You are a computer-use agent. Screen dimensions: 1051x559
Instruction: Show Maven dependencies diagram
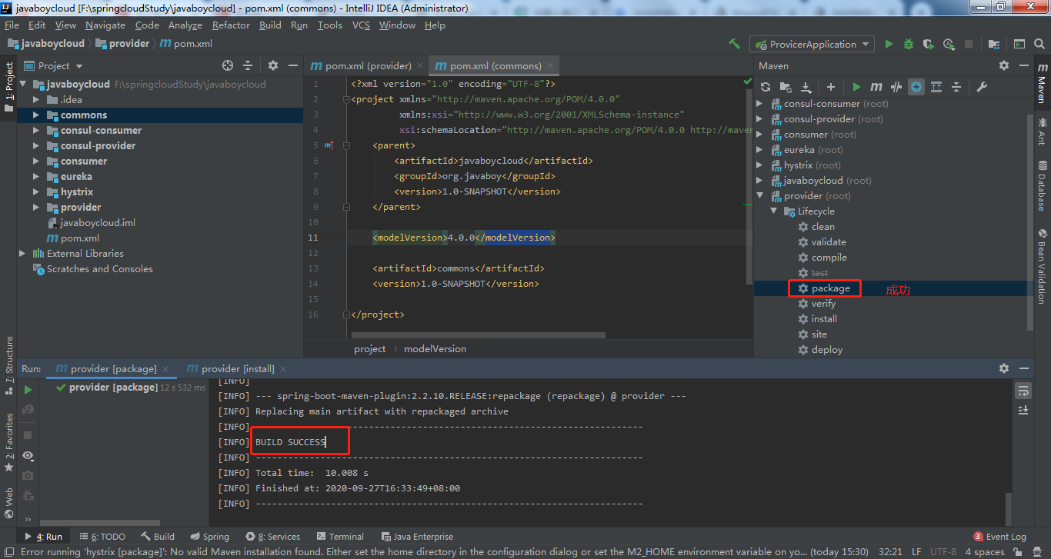coord(936,87)
